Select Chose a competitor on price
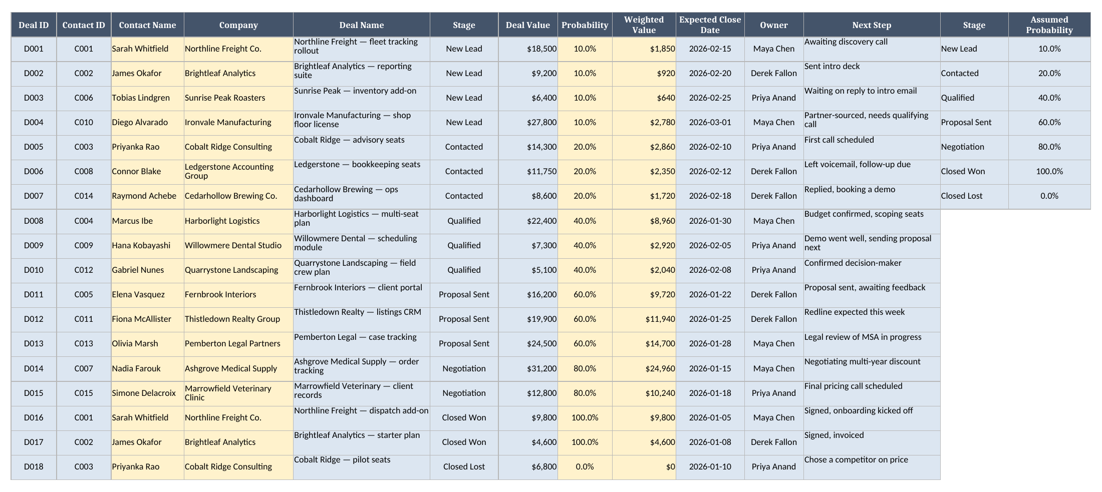 click(872, 466)
